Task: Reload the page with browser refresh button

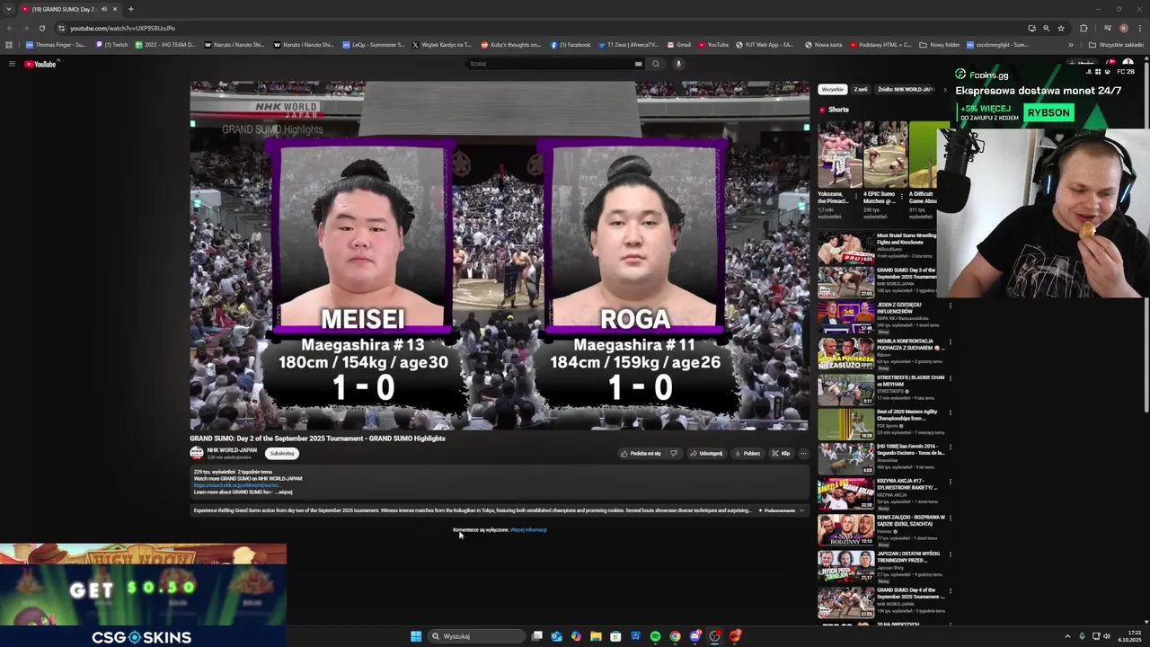Action: [x=41, y=28]
